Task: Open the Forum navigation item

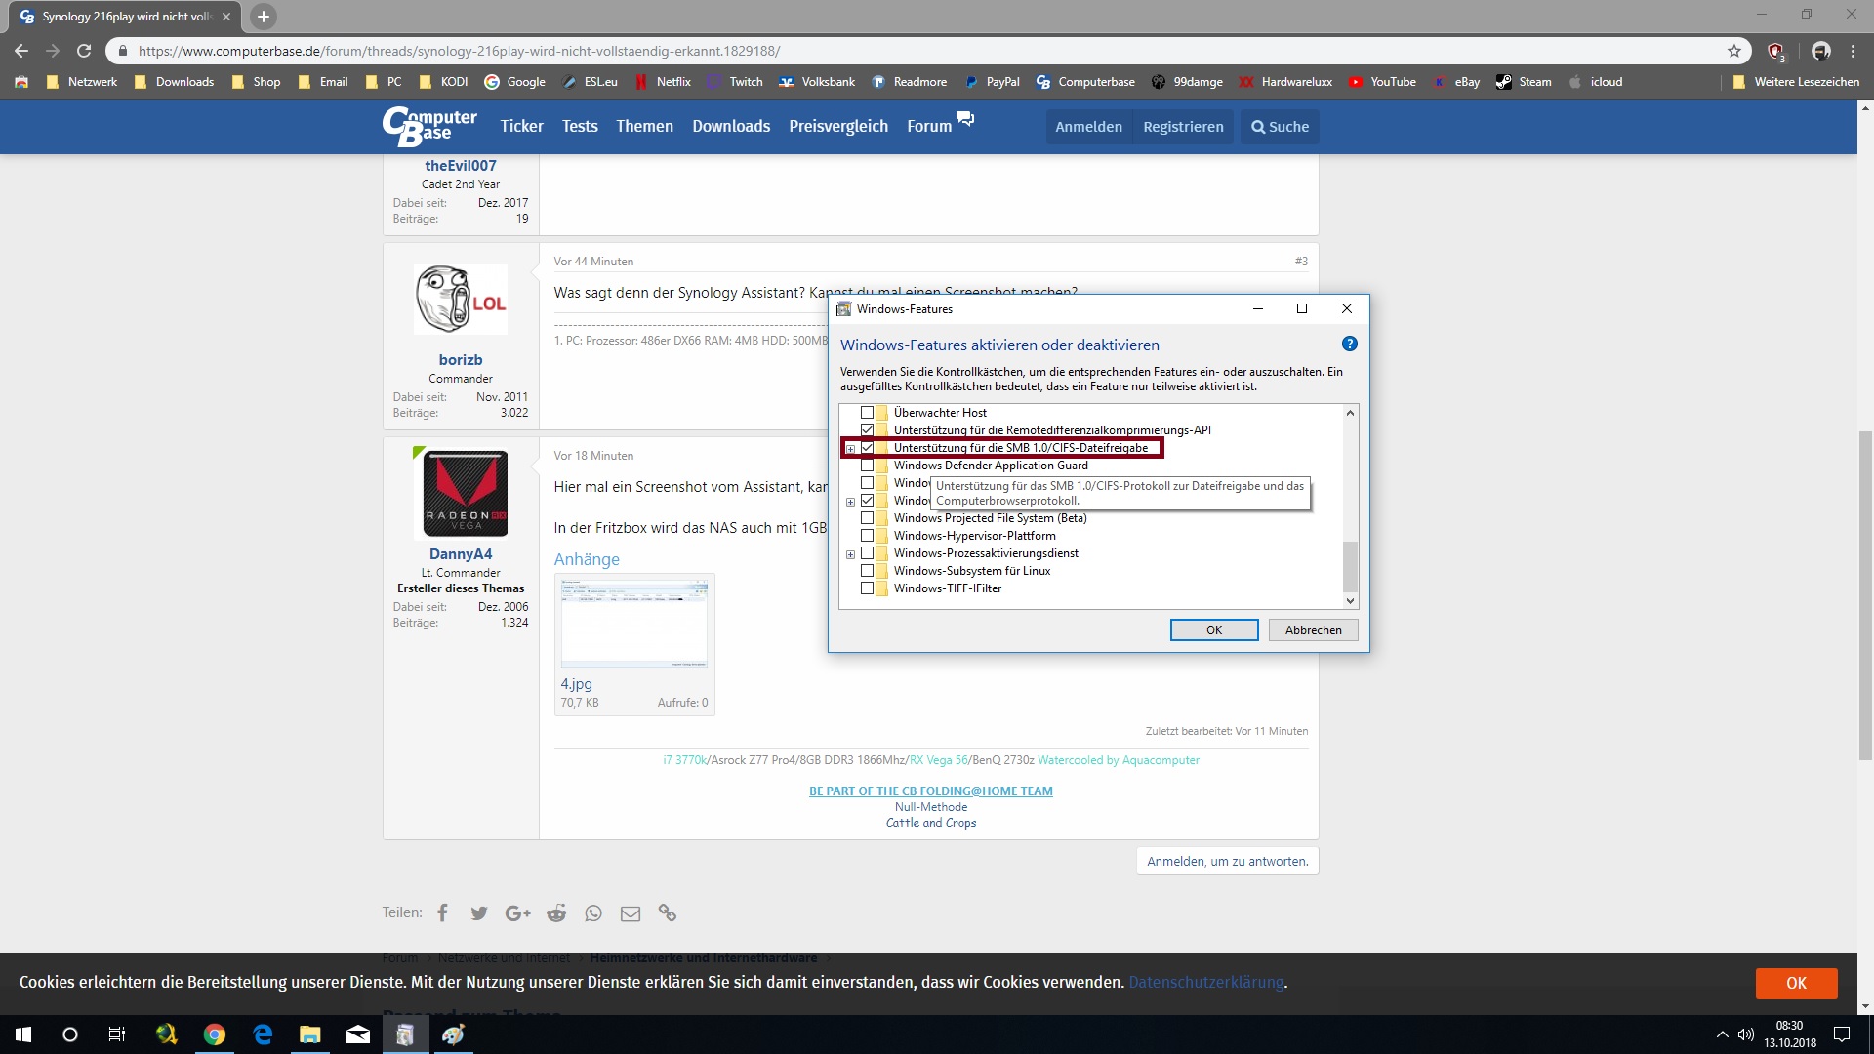Action: point(929,127)
